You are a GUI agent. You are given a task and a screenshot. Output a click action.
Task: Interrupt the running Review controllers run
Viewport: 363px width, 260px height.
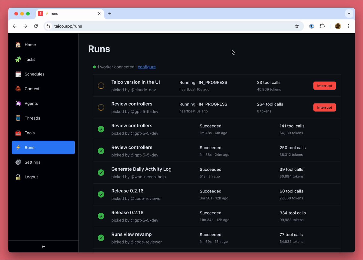[325, 107]
